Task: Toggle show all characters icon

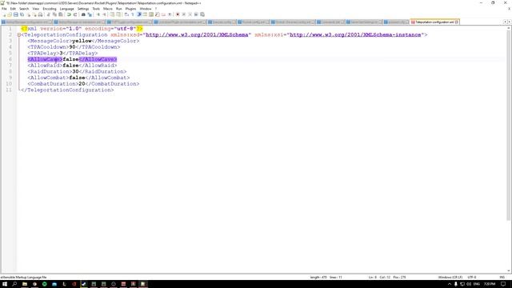Action: pyautogui.click(x=132, y=14)
